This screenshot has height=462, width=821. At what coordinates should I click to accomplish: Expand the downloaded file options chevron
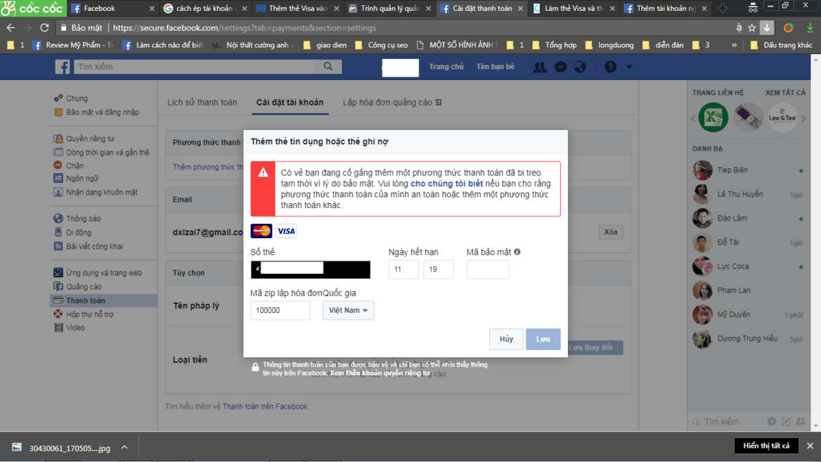(x=125, y=448)
